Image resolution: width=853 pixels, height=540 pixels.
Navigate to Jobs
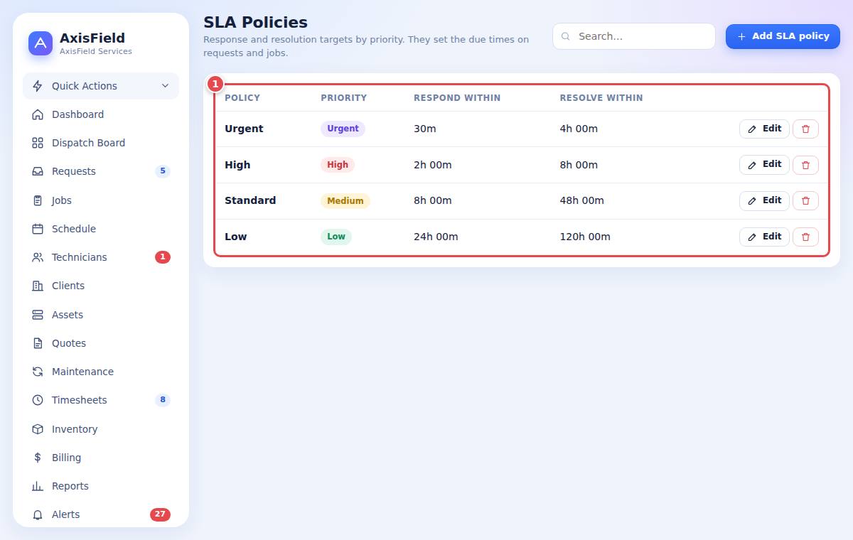(x=101, y=200)
